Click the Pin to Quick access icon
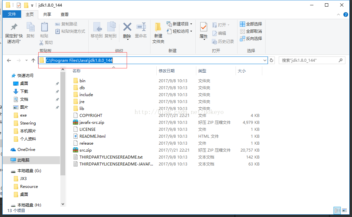Viewport: 352px width, 217px height. click(14, 27)
